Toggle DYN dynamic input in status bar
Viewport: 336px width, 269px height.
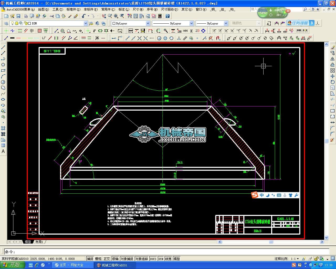click(161, 259)
